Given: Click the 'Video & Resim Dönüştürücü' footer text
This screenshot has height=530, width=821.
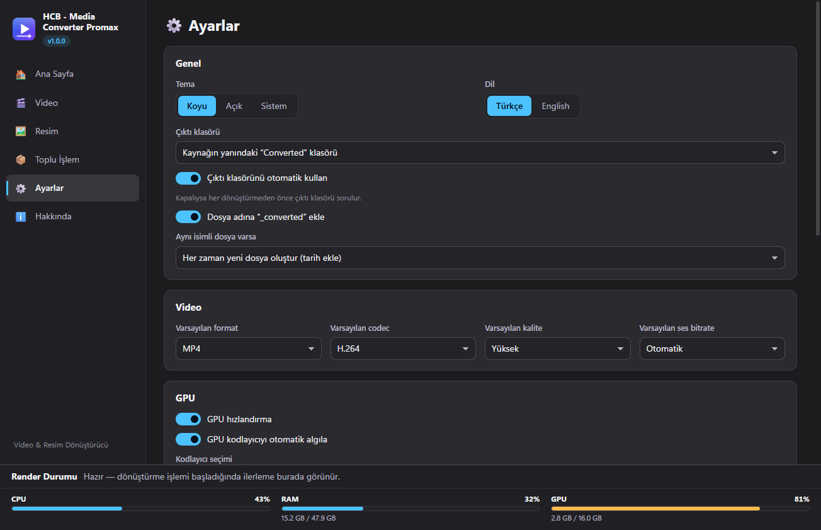Looking at the screenshot, I should 61,445.
